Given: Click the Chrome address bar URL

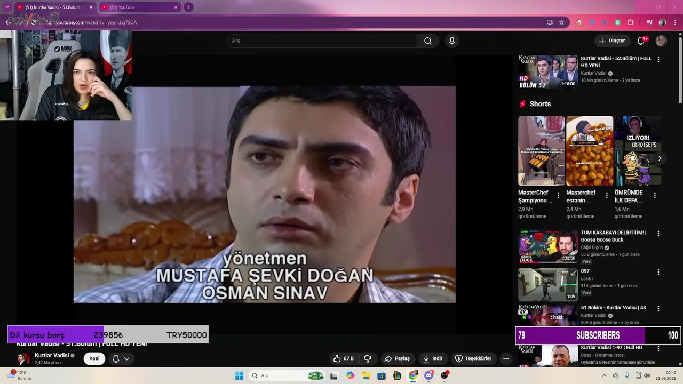Looking at the screenshot, I should click(96, 22).
